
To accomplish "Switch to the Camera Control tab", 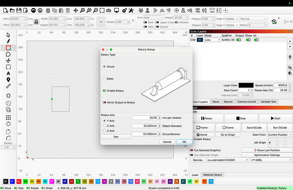I will [x=247, y=102].
